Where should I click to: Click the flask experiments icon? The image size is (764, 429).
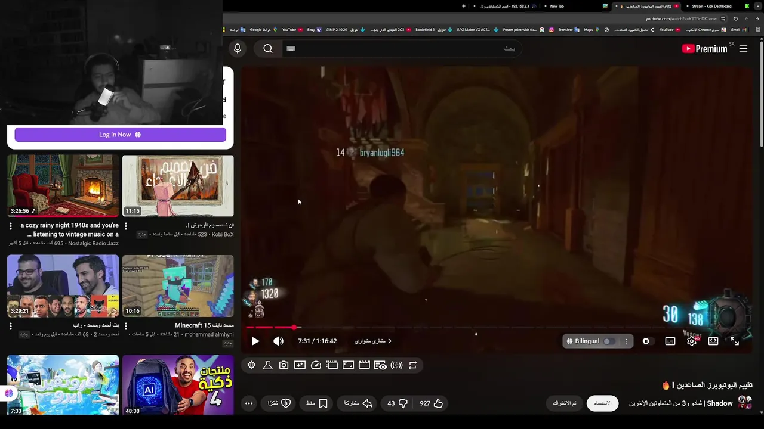tap(267, 365)
